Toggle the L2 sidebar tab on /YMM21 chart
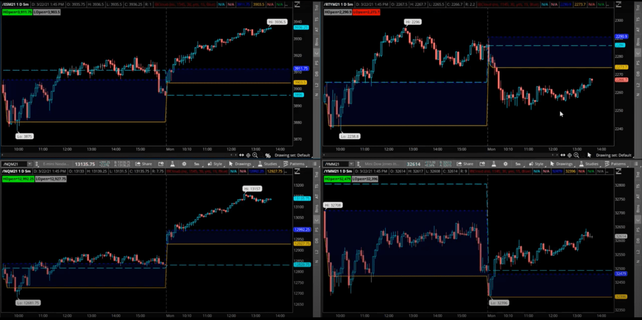This screenshot has height=320, width=642. point(638,251)
